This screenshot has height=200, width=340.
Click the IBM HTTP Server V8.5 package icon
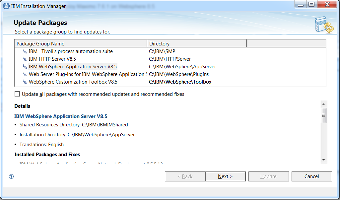(25, 59)
